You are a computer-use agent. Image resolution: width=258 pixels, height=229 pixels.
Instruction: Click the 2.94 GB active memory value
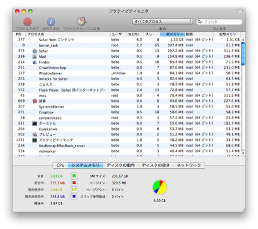(x=56, y=190)
